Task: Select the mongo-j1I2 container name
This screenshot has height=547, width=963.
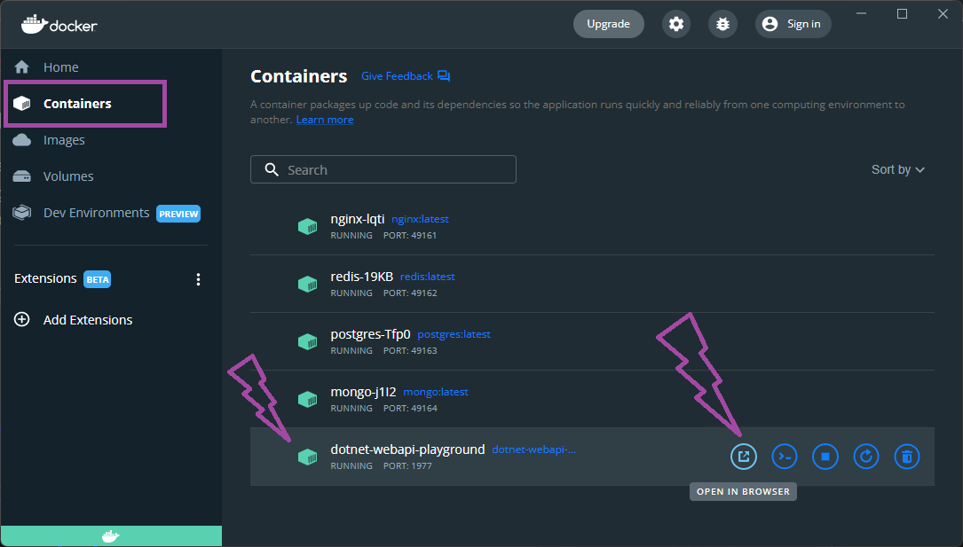Action: [363, 392]
